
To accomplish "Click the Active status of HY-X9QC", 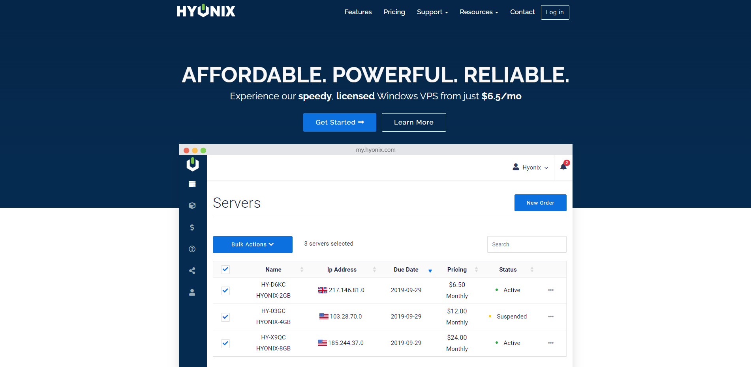I will tap(512, 343).
